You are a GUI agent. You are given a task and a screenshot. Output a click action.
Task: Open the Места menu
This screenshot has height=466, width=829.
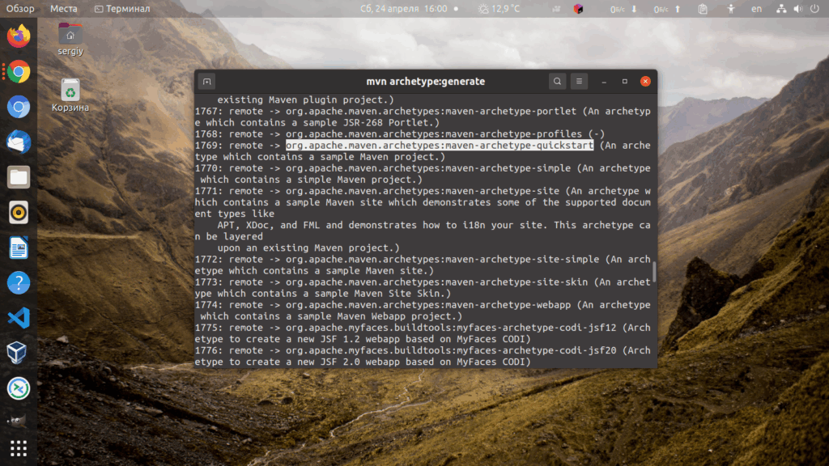[x=63, y=9]
